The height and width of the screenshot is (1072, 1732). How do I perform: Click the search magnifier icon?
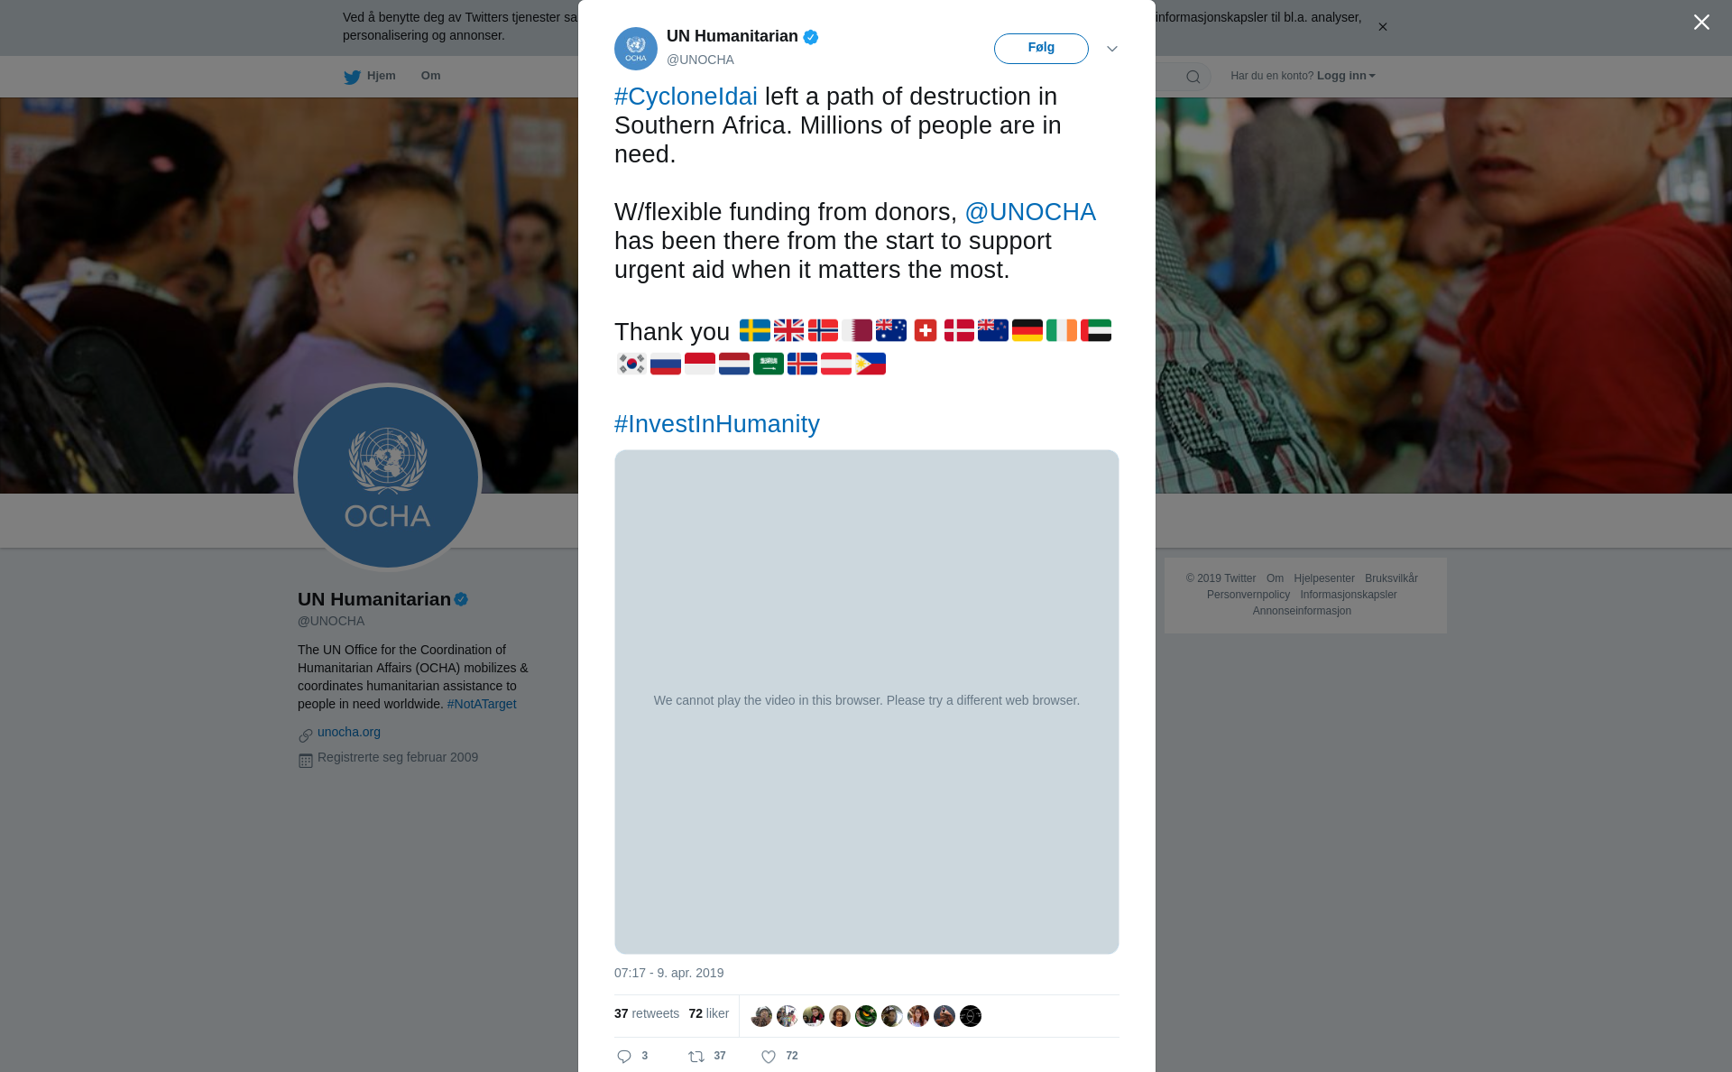pyautogui.click(x=1193, y=77)
